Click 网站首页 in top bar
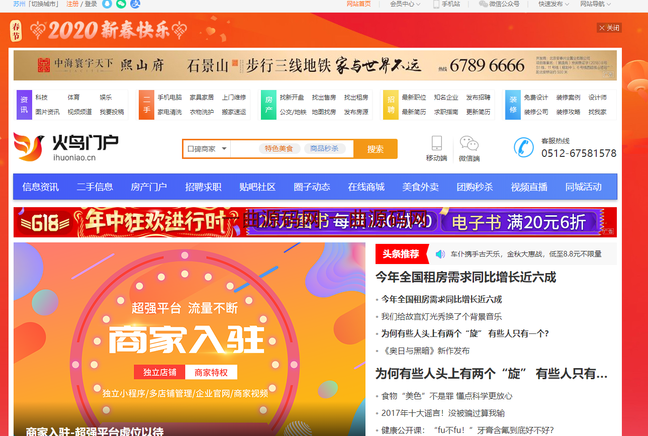Image resolution: width=648 pixels, height=436 pixels. coord(359,4)
